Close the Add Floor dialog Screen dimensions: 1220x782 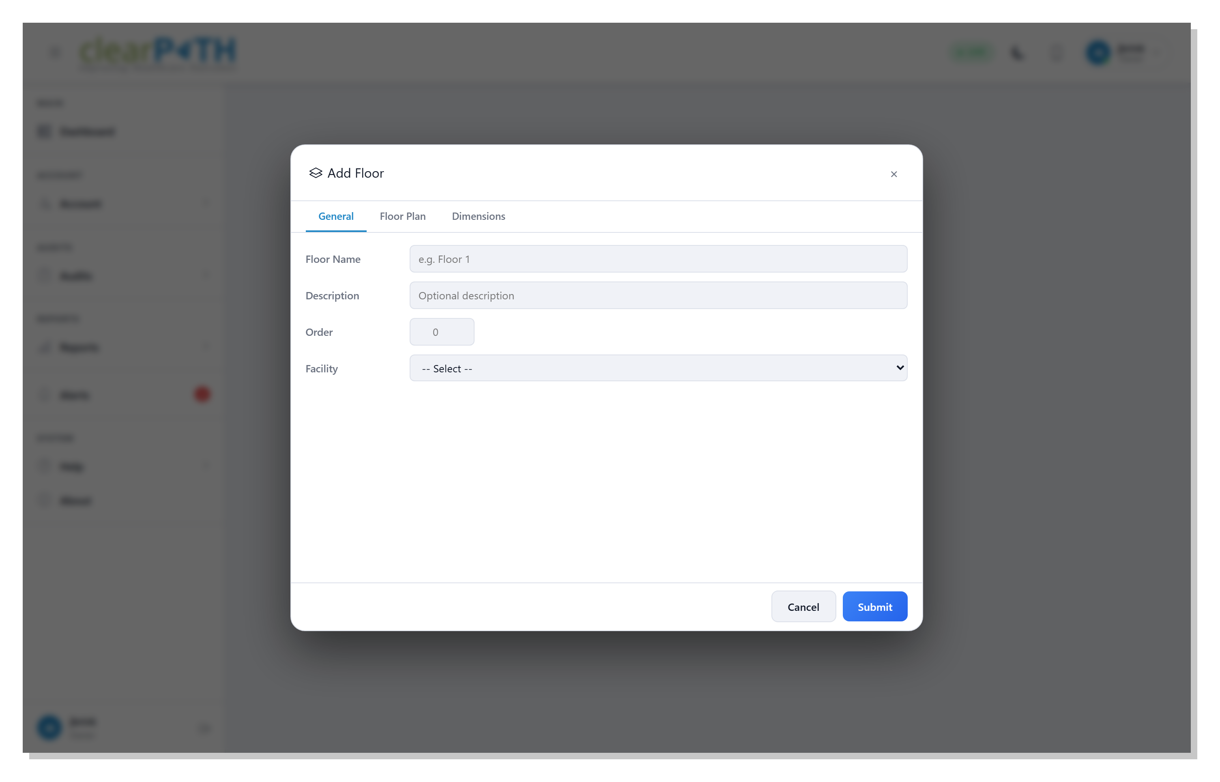(894, 174)
